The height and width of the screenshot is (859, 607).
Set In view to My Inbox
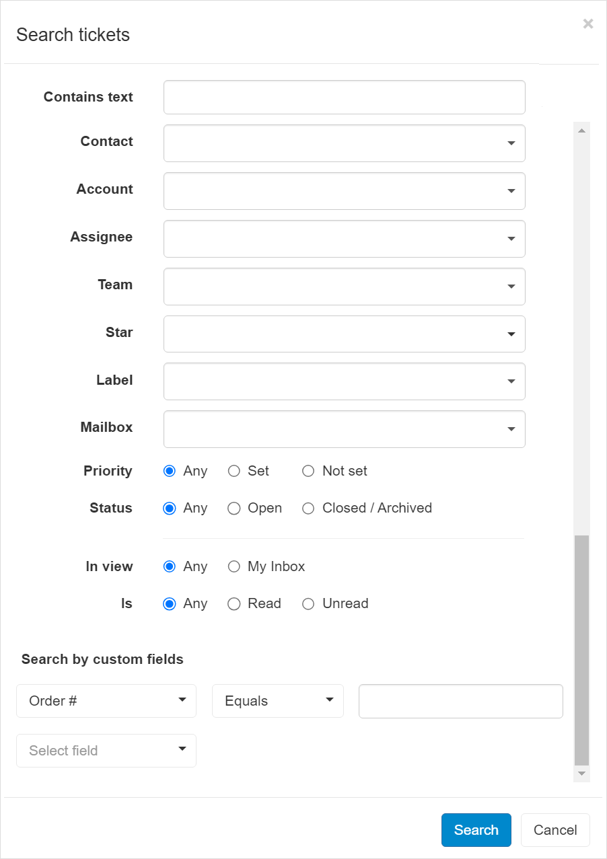[234, 566]
